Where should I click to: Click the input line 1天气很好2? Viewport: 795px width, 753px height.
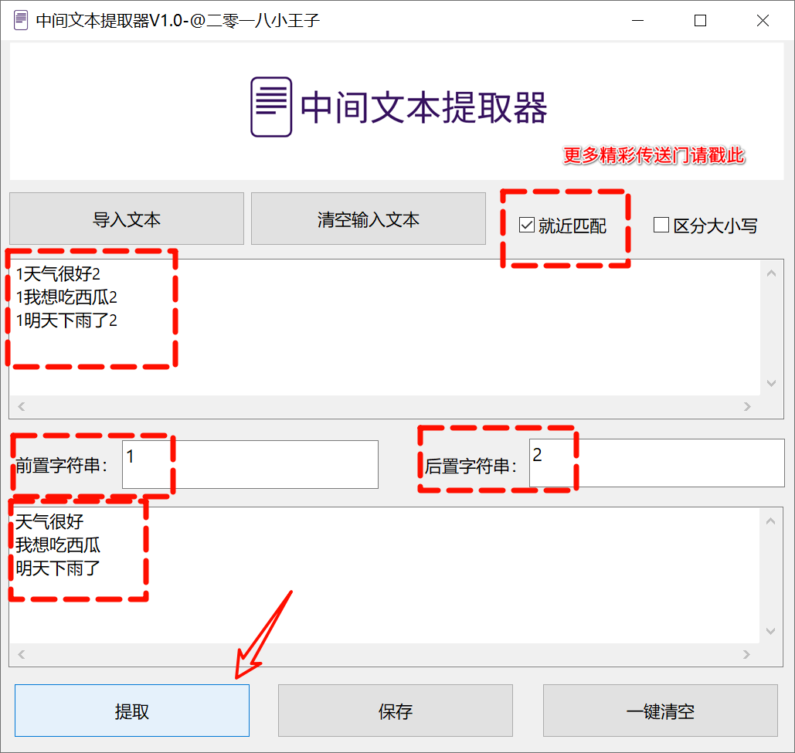pos(58,274)
